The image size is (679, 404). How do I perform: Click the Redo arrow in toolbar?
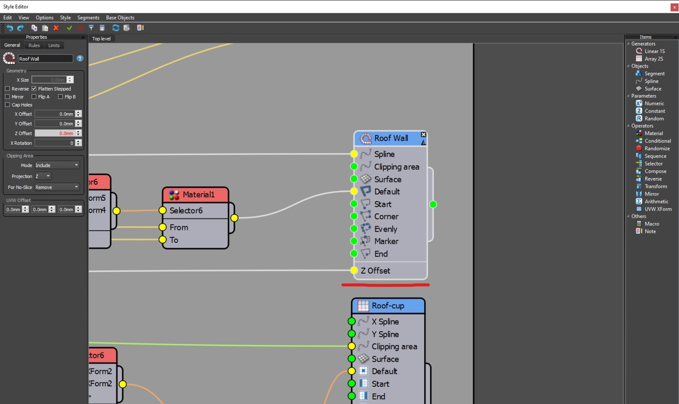[x=21, y=28]
